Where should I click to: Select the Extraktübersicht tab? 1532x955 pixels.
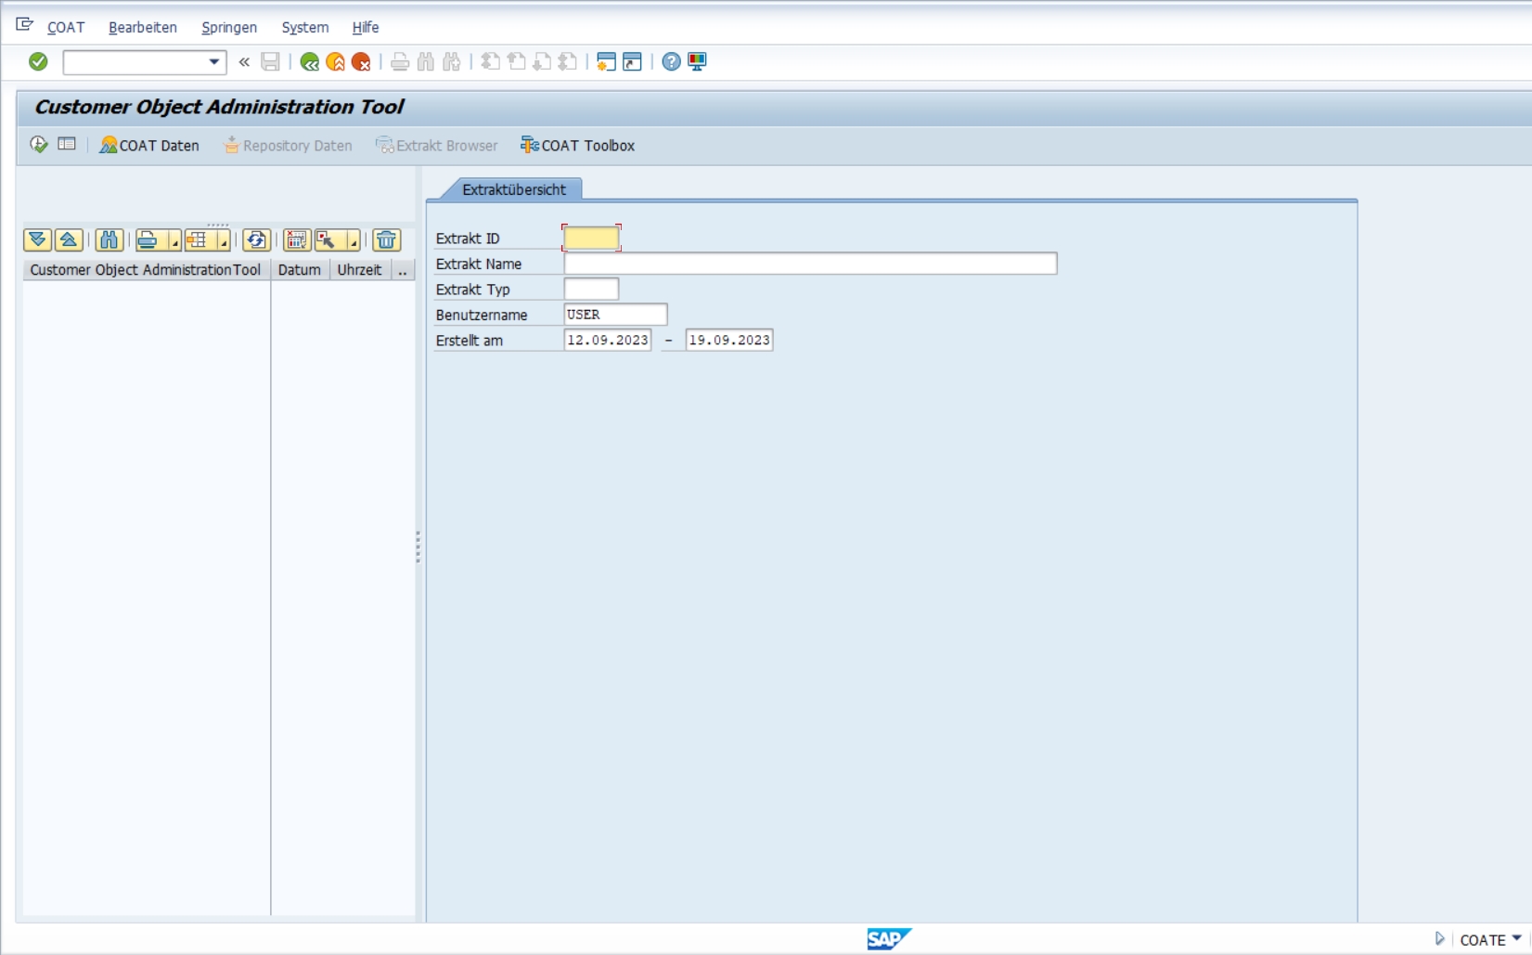(x=514, y=189)
